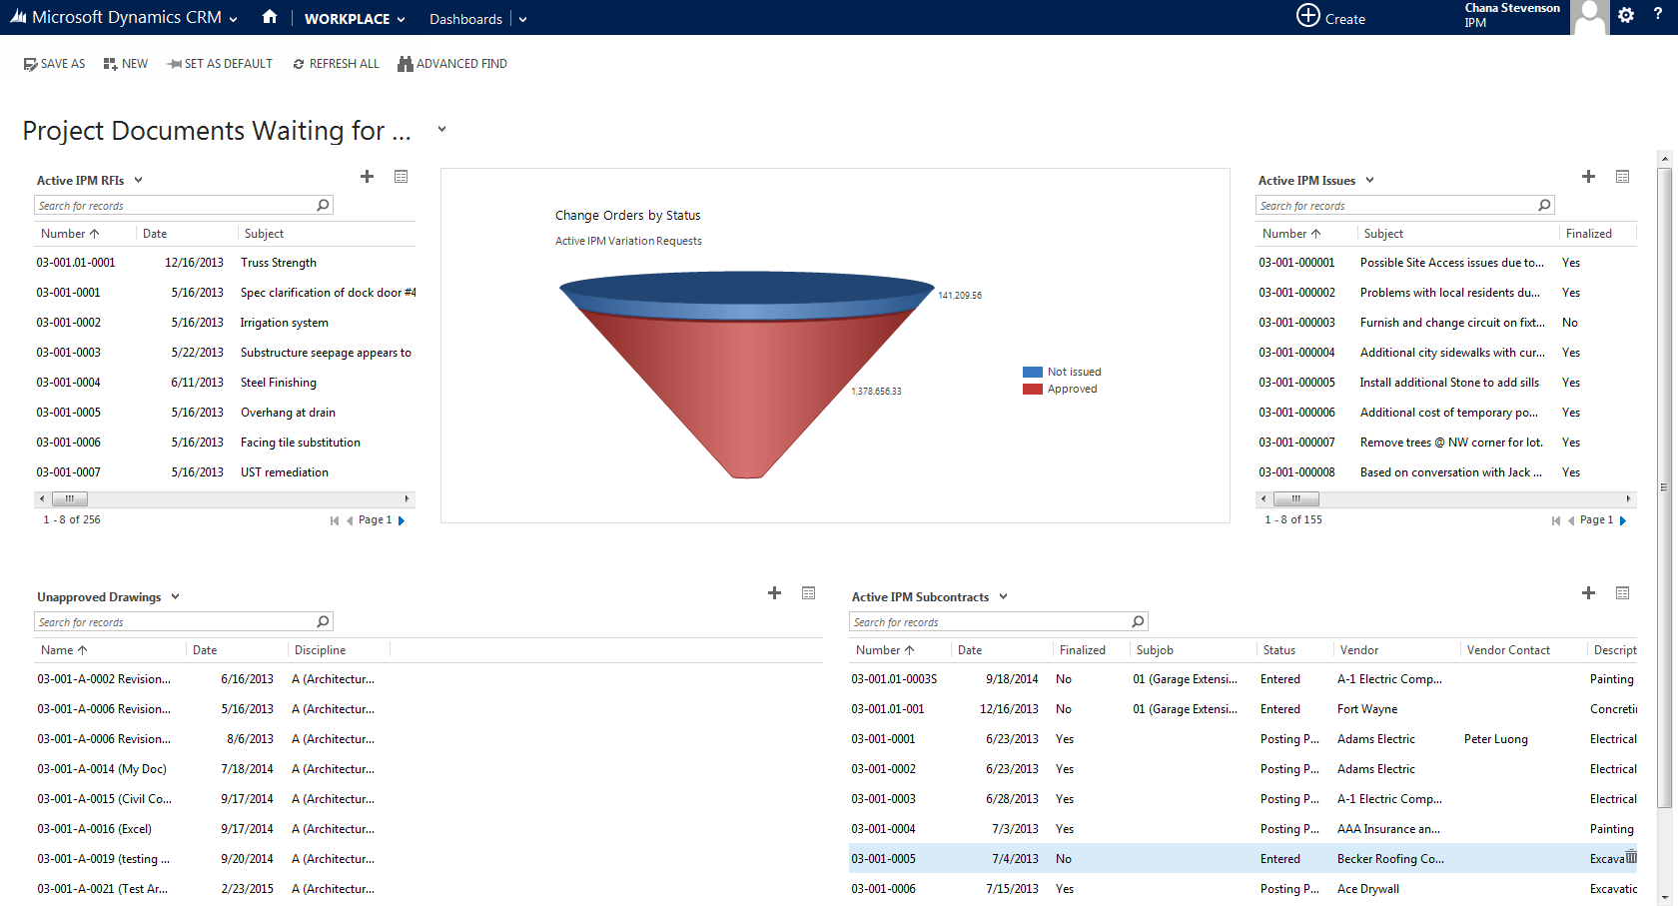Open the Dashboards menu item
This screenshot has width=1678, height=906.
465,19
